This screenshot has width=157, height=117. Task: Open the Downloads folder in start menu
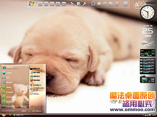point(8,97)
